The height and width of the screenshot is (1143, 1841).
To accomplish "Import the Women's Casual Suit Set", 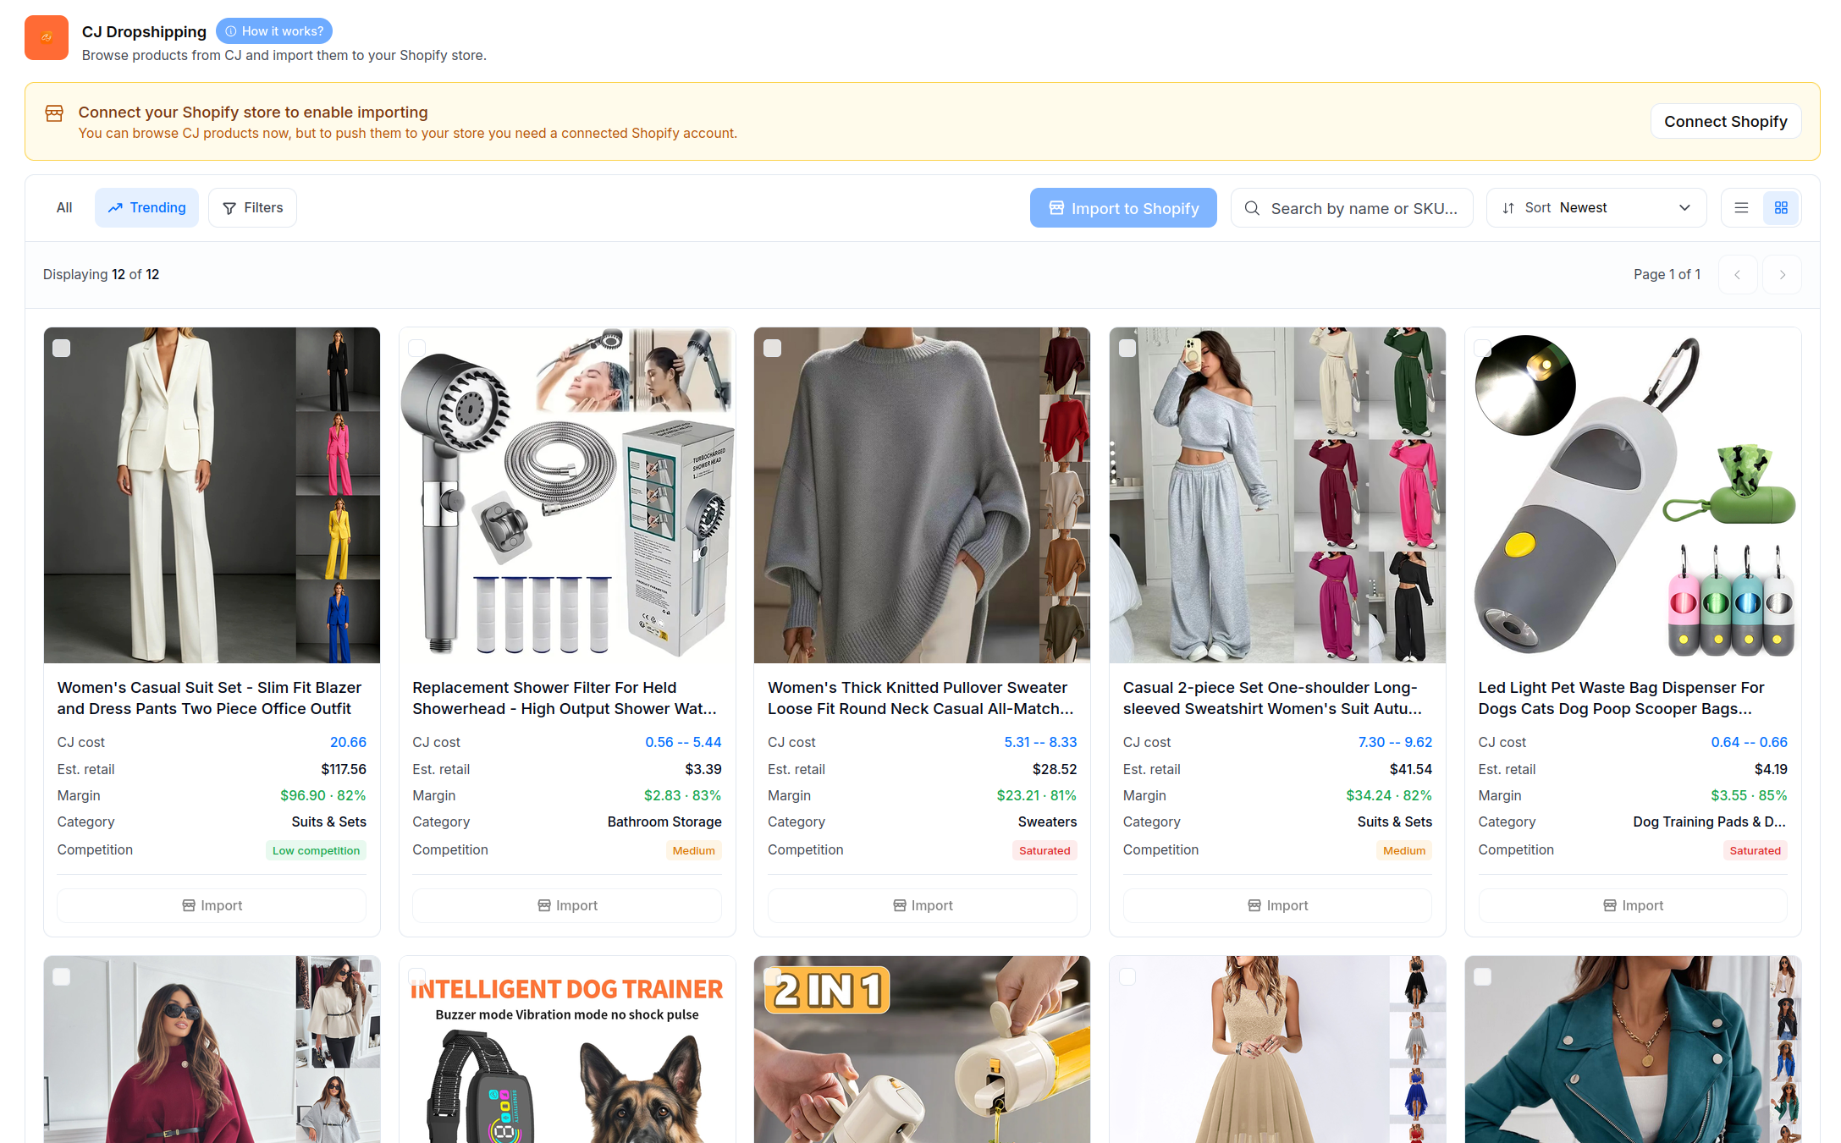I will click(212, 906).
